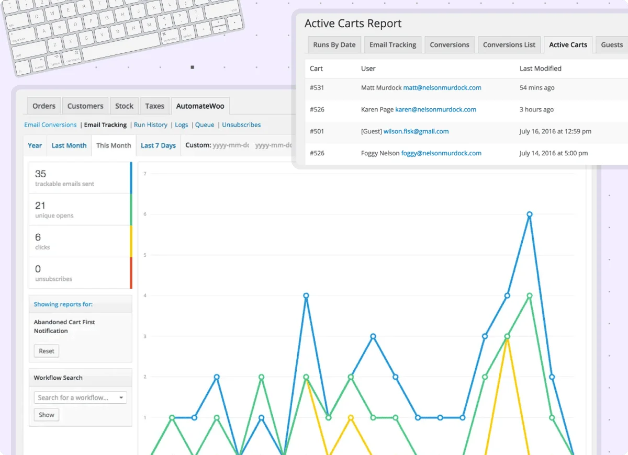Open the Stock tab

tap(125, 106)
